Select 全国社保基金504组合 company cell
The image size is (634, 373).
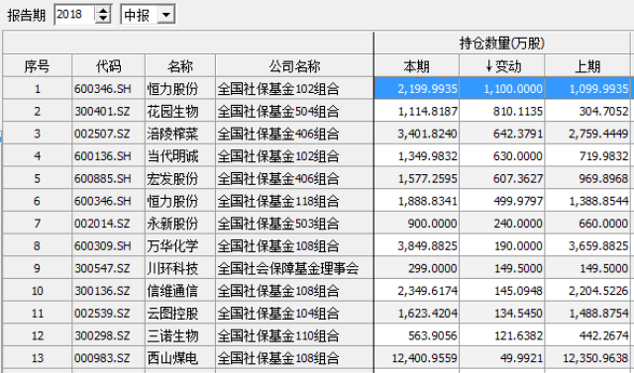tap(295, 111)
